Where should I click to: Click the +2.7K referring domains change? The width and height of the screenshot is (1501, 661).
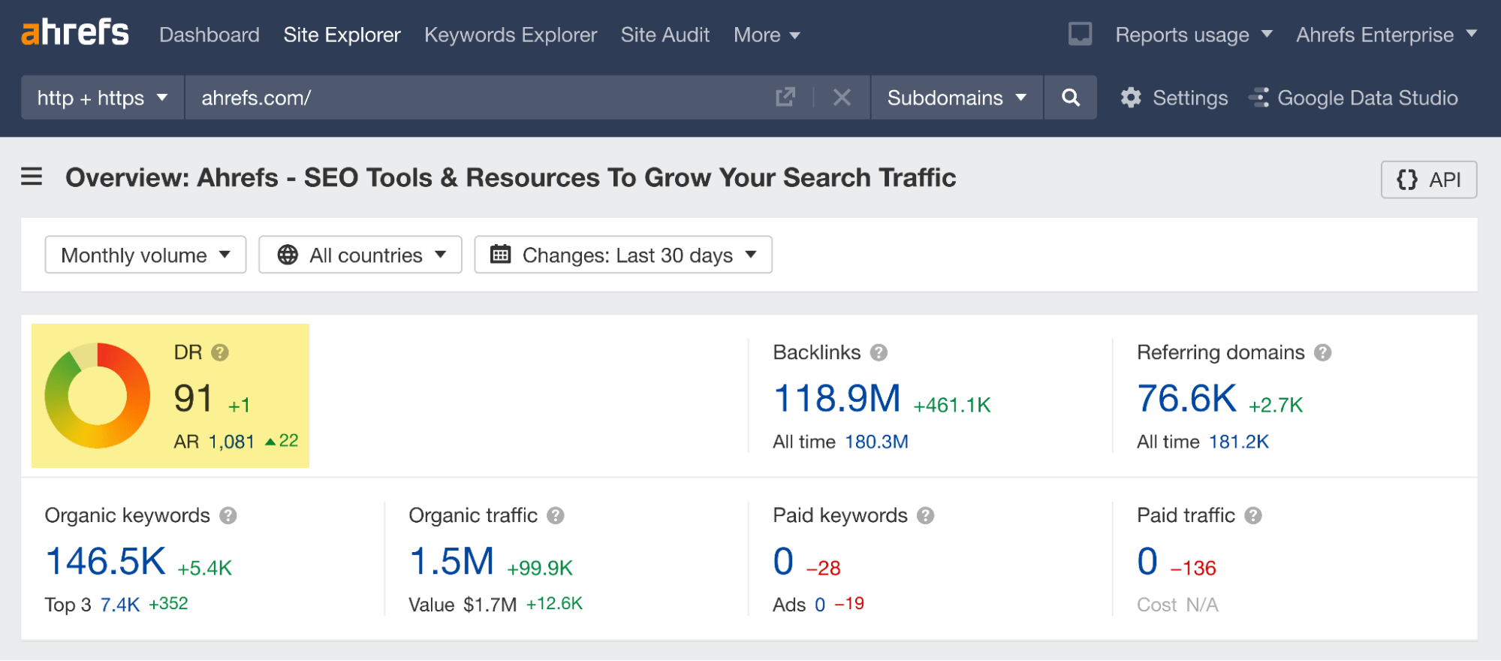click(1276, 406)
